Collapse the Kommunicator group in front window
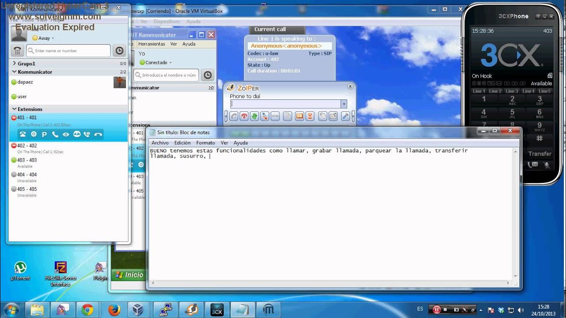Image resolution: width=566 pixels, height=318 pixels. [x=14, y=72]
